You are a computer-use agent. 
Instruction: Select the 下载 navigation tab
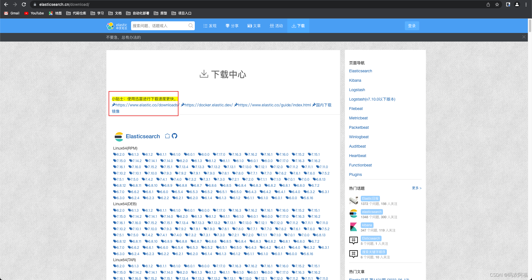[298, 26]
